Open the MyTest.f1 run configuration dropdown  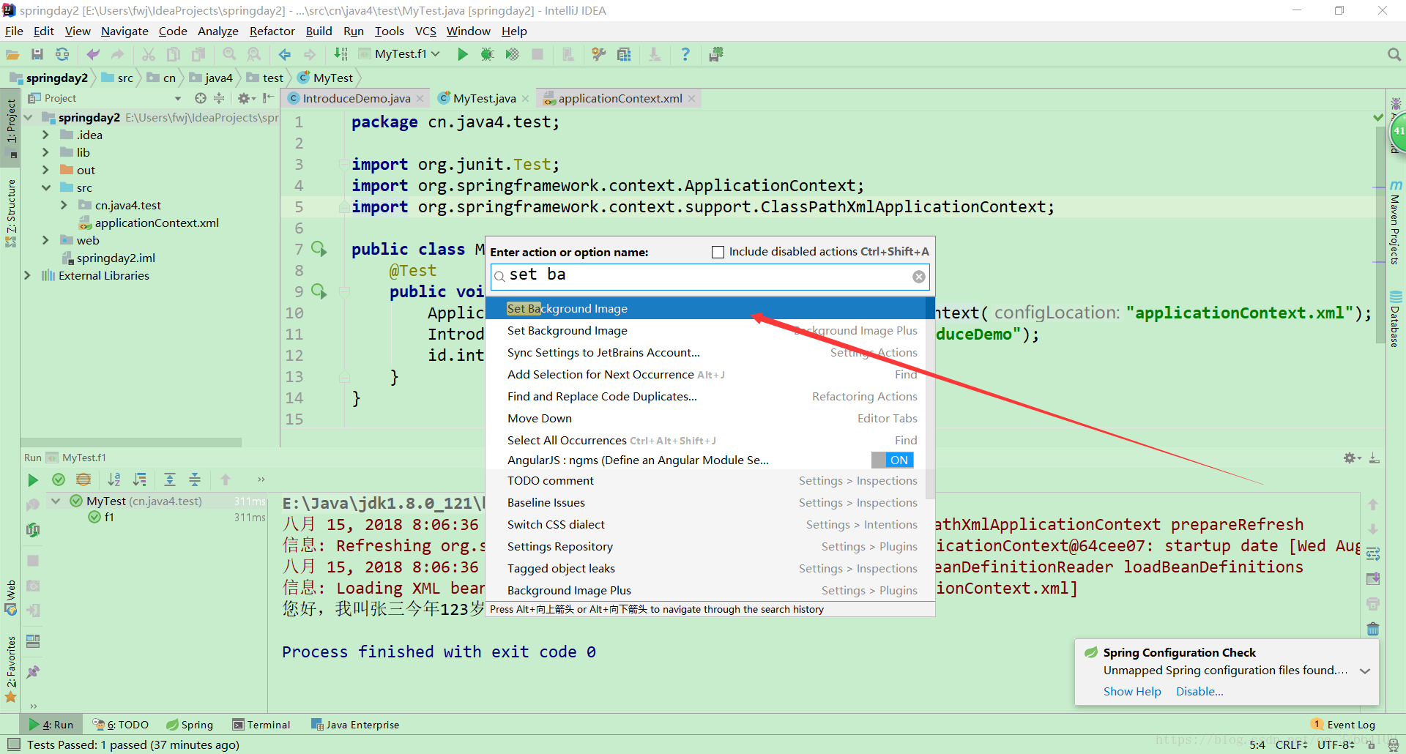(400, 54)
